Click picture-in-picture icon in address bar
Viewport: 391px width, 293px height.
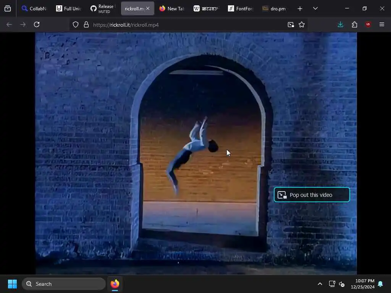click(x=291, y=25)
